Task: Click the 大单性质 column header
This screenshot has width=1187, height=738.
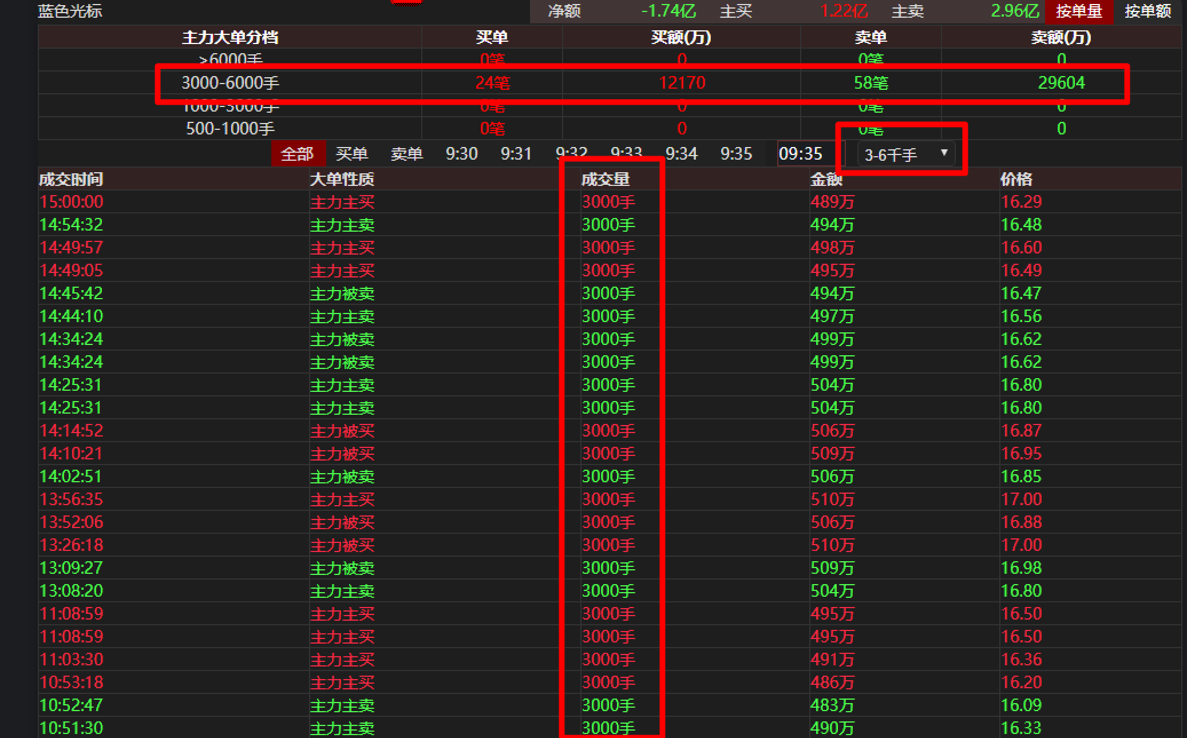Action: (342, 179)
